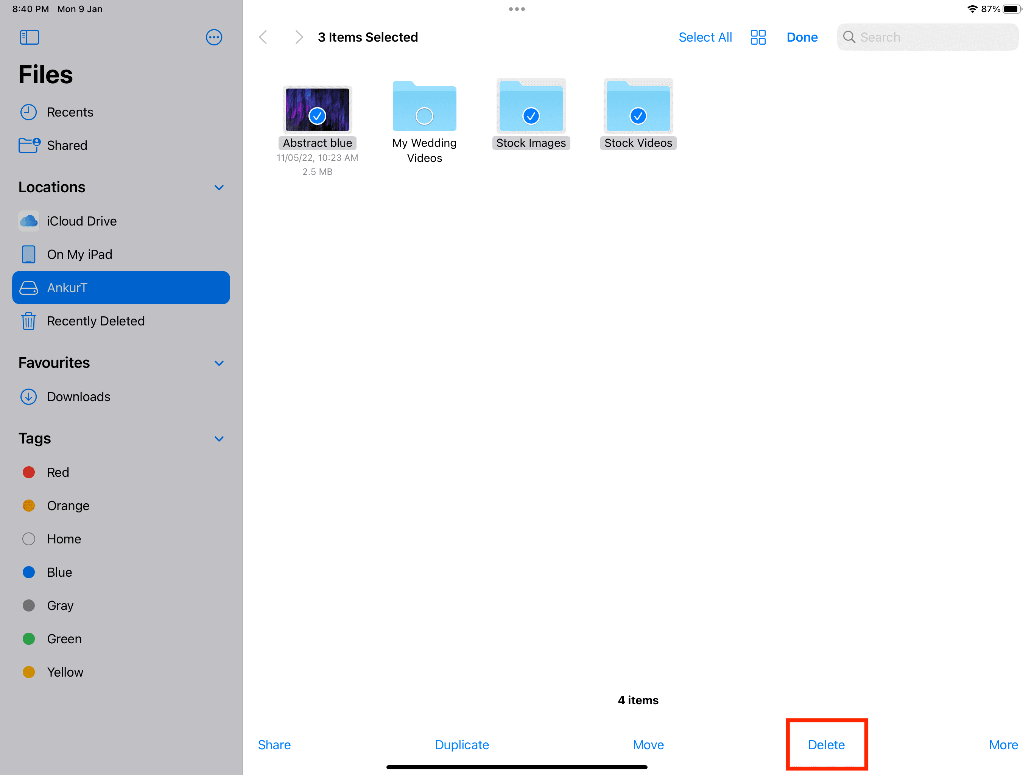Image resolution: width=1034 pixels, height=775 pixels.
Task: Open iCloud Drive location
Action: click(x=121, y=221)
